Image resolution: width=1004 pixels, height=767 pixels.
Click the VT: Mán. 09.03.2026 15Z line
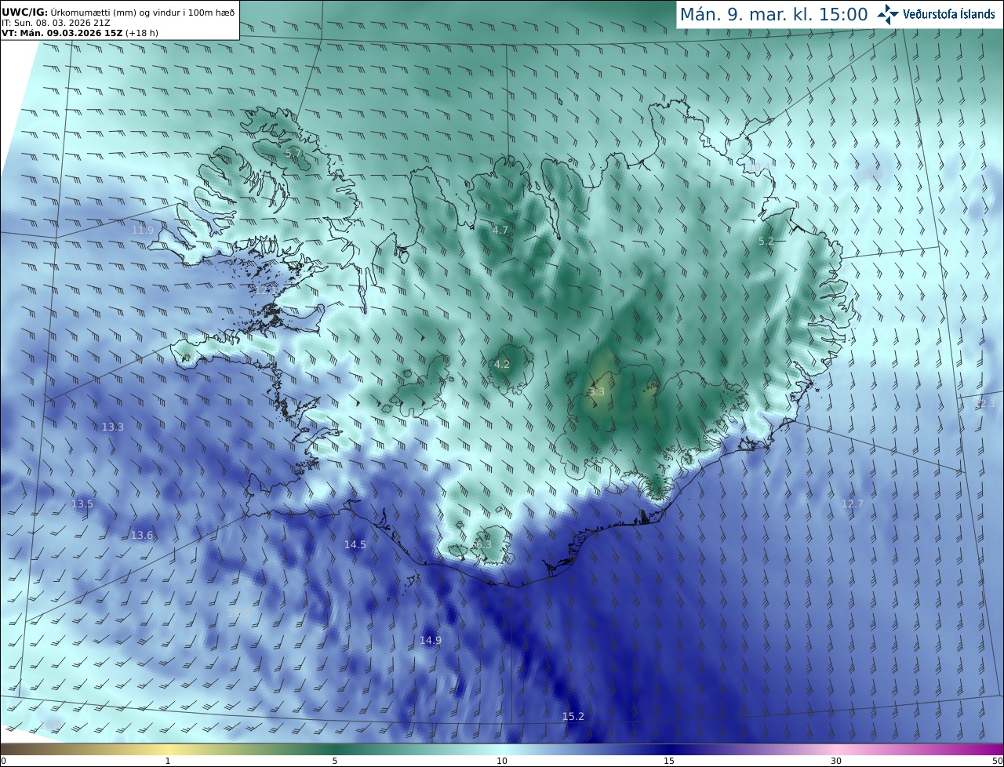[80, 33]
